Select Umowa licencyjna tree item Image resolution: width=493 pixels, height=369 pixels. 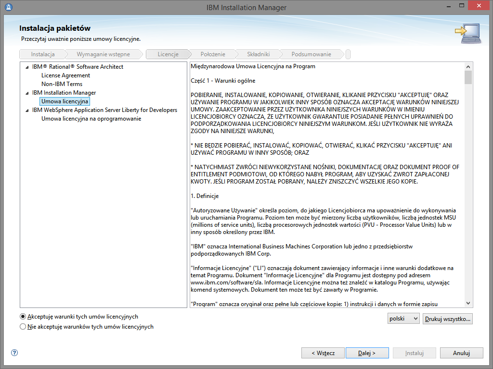coord(65,101)
